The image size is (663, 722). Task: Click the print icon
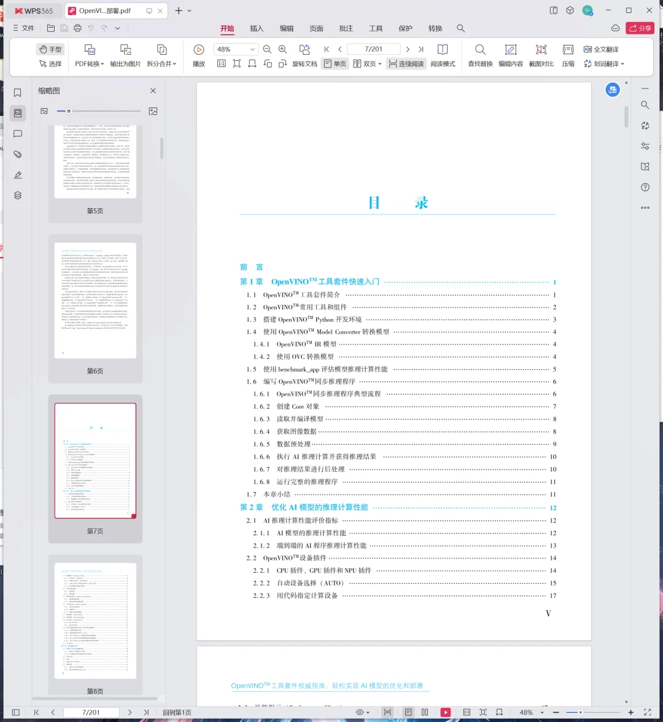click(78, 28)
